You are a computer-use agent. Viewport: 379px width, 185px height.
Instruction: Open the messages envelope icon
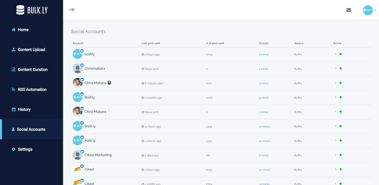[349, 10]
